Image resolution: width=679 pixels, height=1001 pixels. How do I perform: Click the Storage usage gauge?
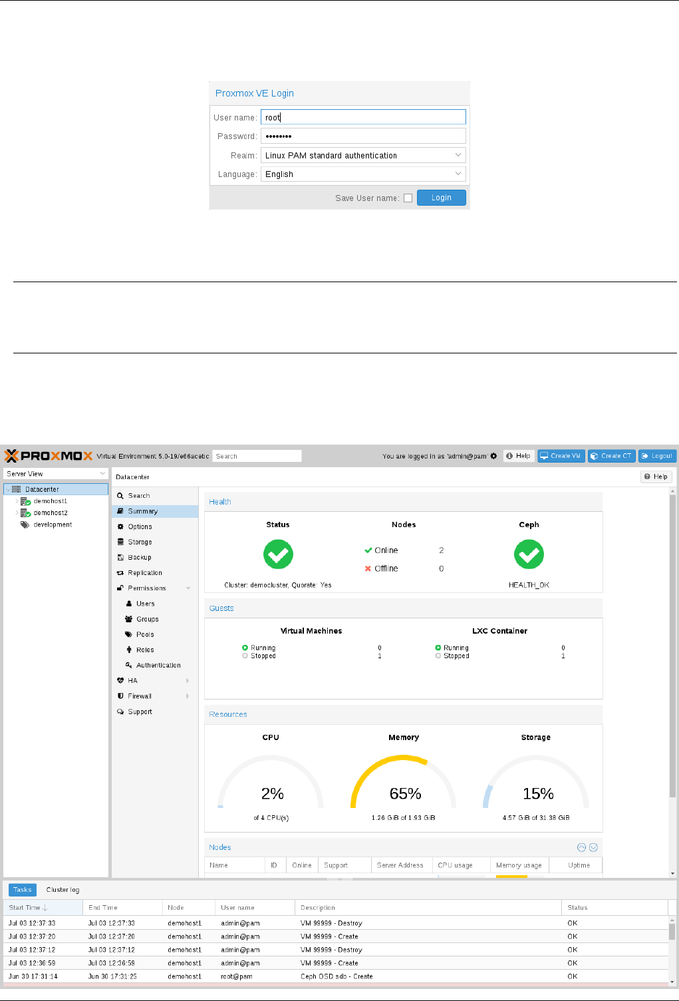[x=536, y=782]
